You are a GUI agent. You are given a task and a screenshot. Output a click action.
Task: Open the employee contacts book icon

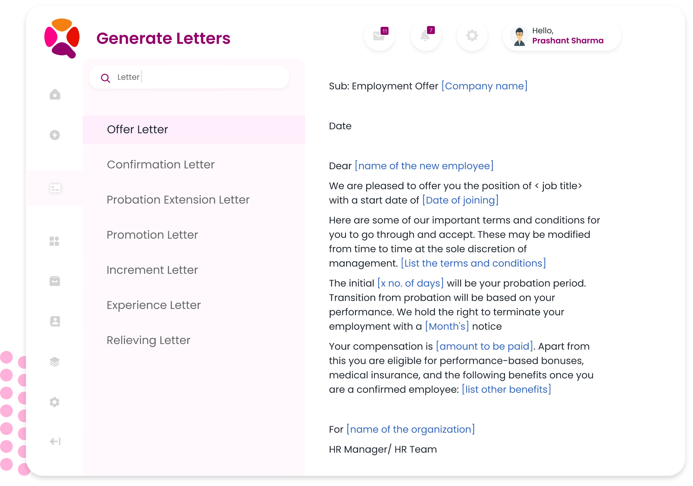[54, 321]
